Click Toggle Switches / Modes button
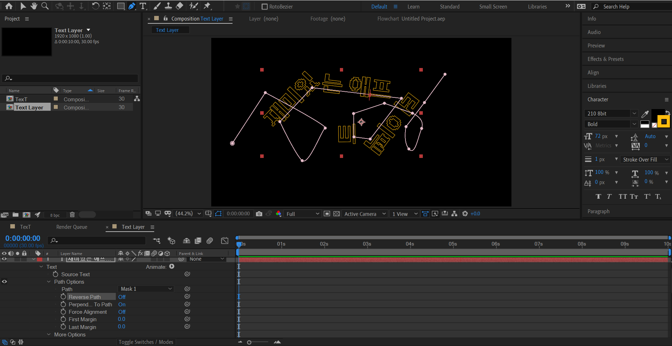 [146, 342]
